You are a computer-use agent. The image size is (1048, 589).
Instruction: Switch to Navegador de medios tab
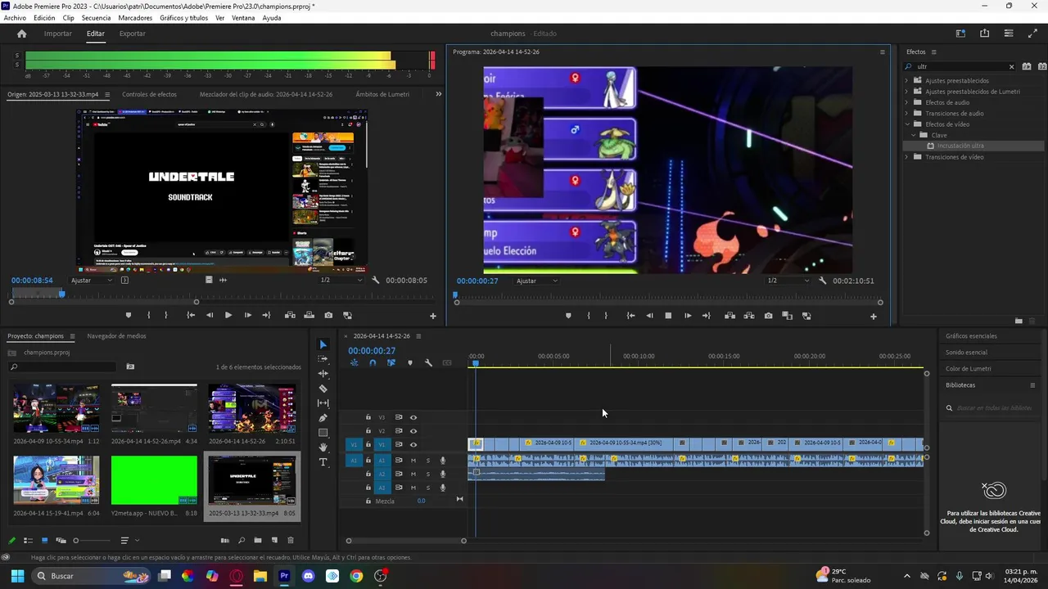116,336
